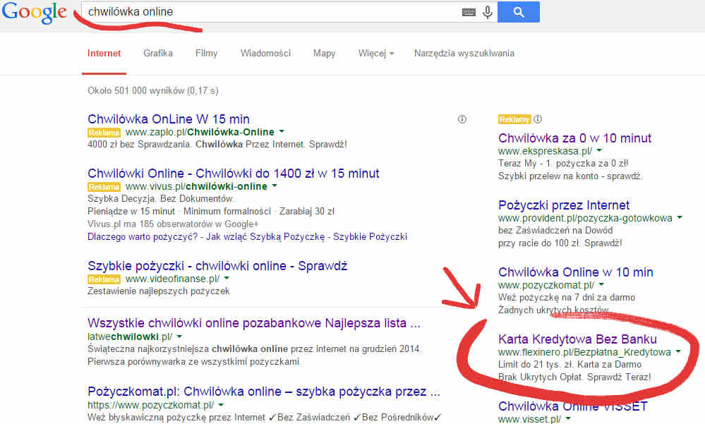This screenshot has height=424, width=705.
Task: Expand arrow next to www.flexinero.pl URL
Action: coord(678,351)
